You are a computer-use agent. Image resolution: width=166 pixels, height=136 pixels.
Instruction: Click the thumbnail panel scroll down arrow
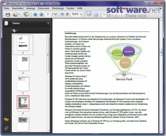tap(48, 131)
